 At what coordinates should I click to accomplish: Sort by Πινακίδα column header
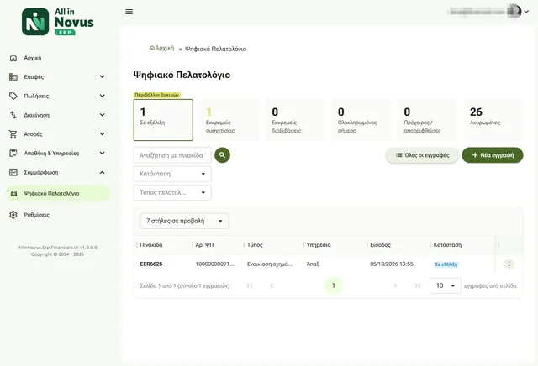pyautogui.click(x=151, y=244)
